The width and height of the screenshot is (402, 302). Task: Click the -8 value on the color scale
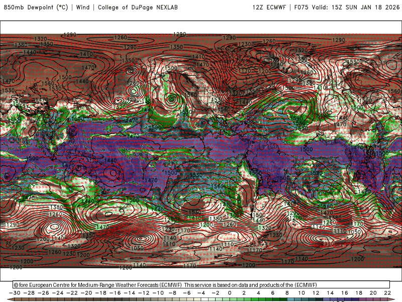(x=172, y=293)
